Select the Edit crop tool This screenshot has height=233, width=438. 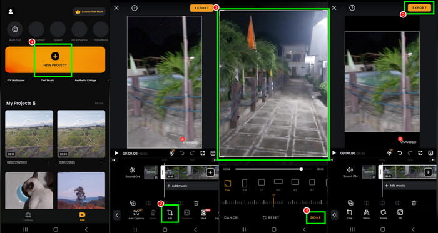tap(170, 214)
